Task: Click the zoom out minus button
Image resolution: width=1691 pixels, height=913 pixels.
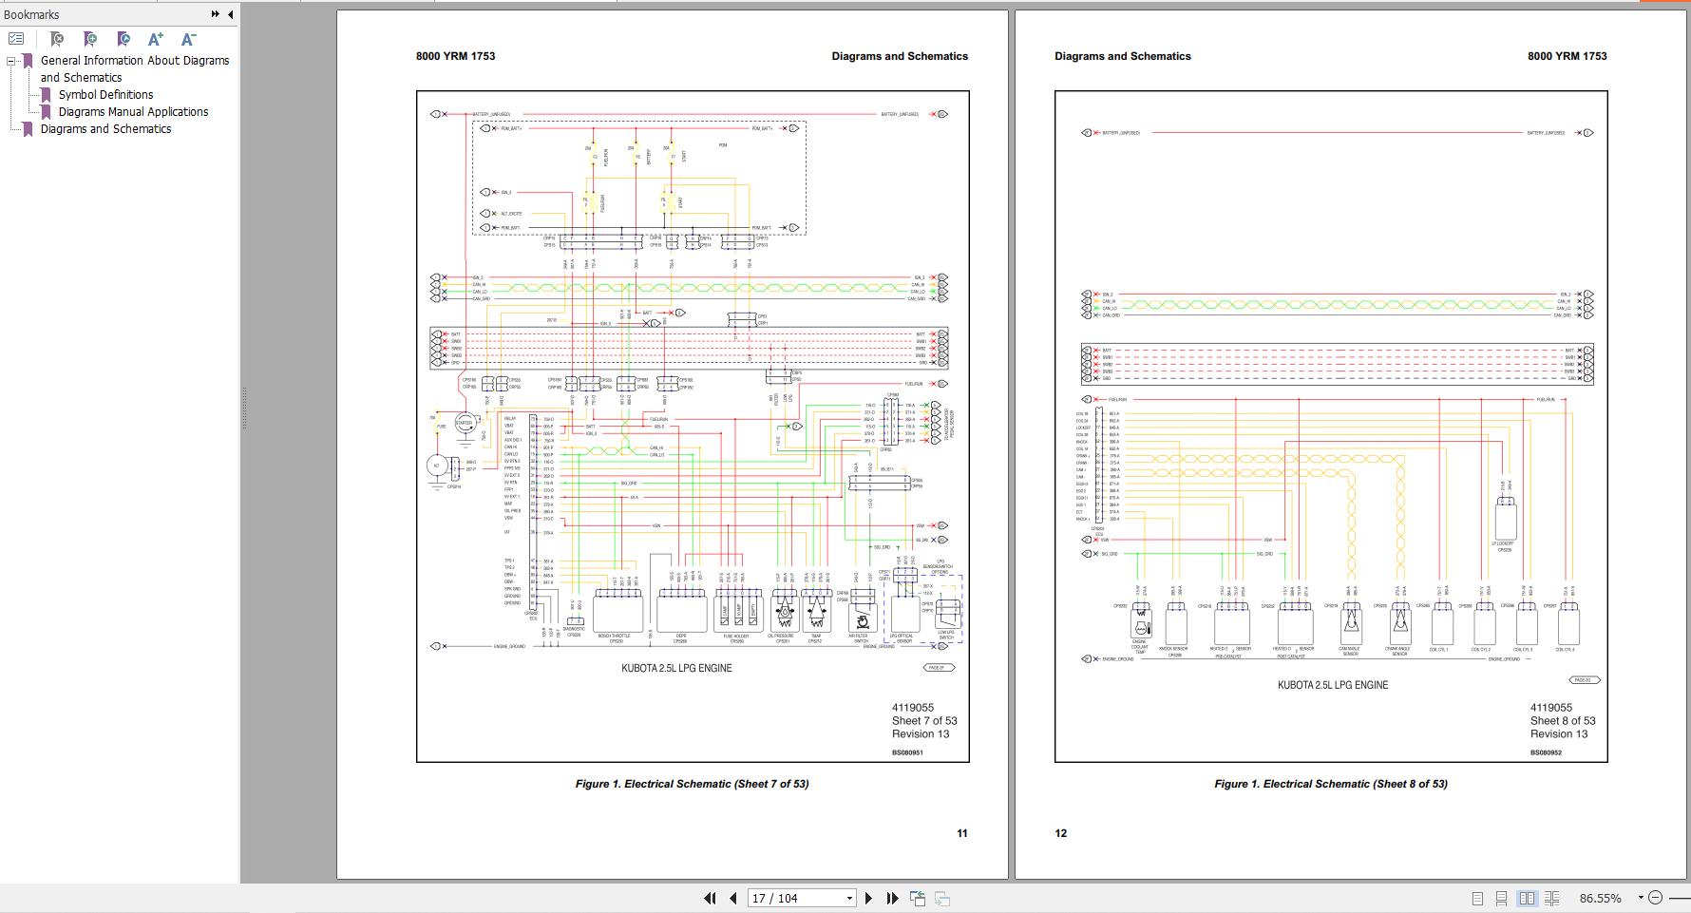Action: pos(1656,898)
